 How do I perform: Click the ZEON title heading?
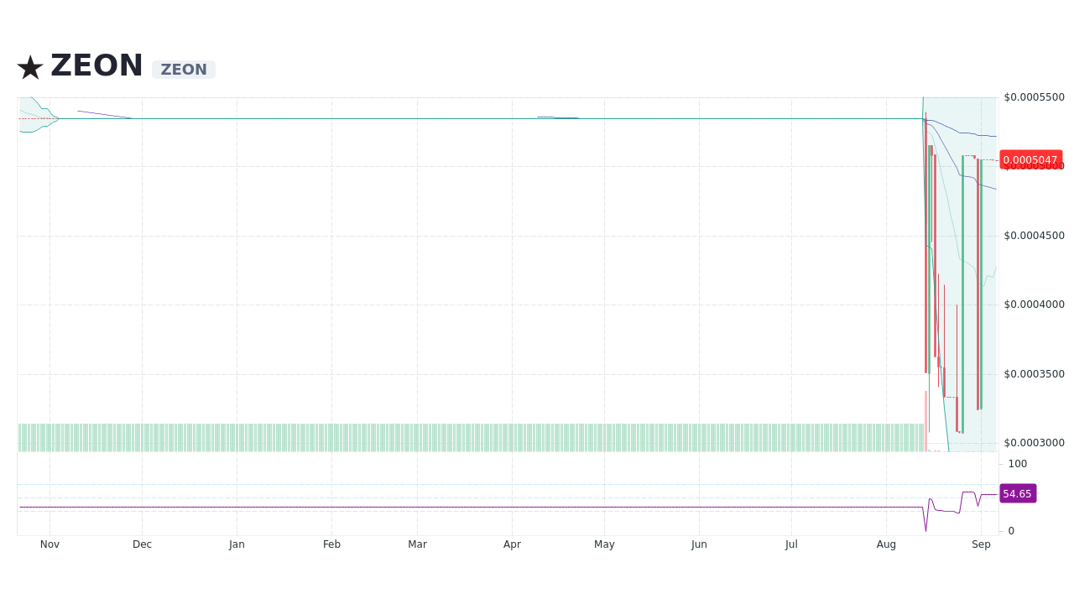pyautogui.click(x=96, y=65)
